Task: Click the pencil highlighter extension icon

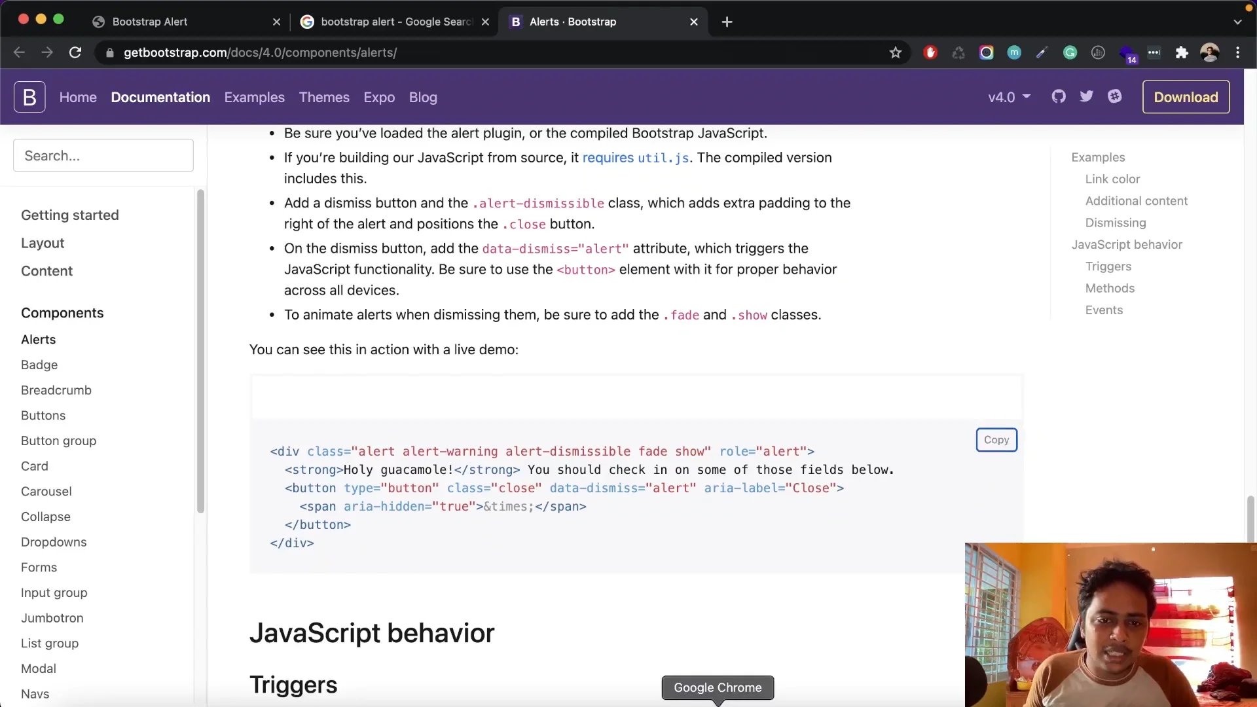Action: 1042,52
